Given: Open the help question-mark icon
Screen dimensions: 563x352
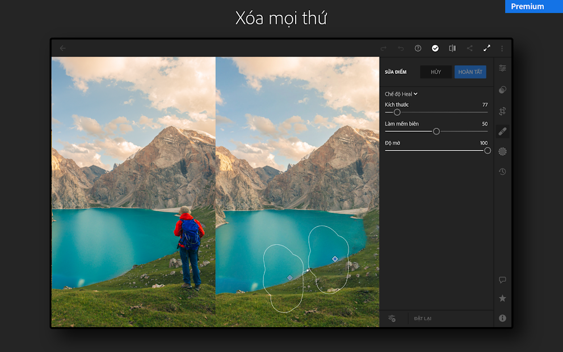Looking at the screenshot, I should click(418, 48).
